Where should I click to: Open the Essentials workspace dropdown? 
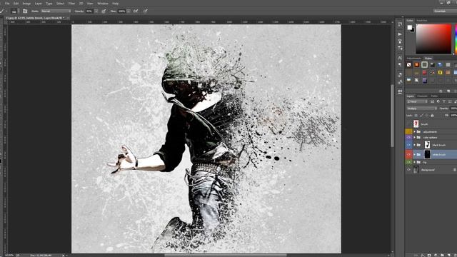pos(445,11)
